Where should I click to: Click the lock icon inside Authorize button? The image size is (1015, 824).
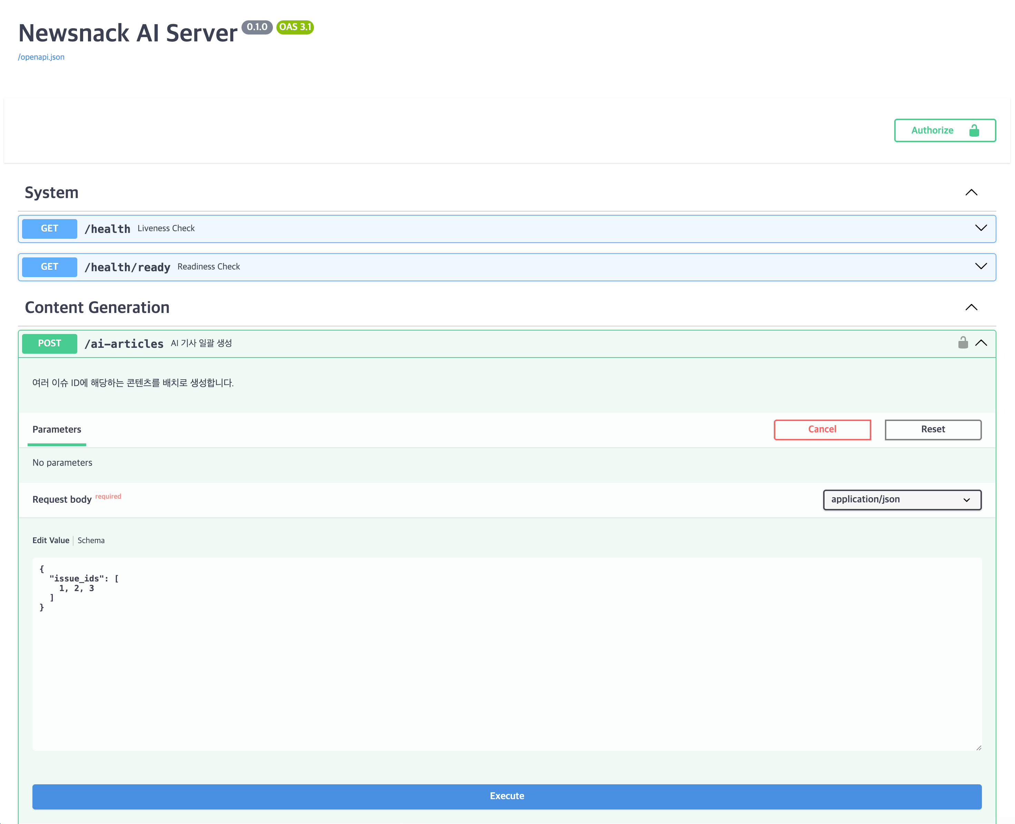click(x=974, y=130)
